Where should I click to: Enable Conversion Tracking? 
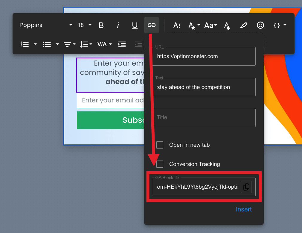tap(160, 164)
